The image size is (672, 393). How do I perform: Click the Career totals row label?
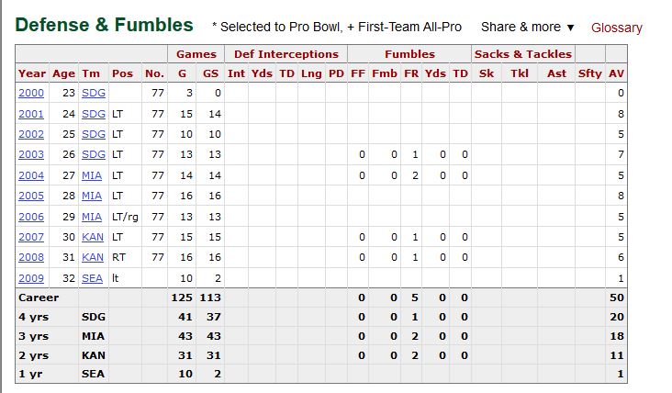(39, 298)
